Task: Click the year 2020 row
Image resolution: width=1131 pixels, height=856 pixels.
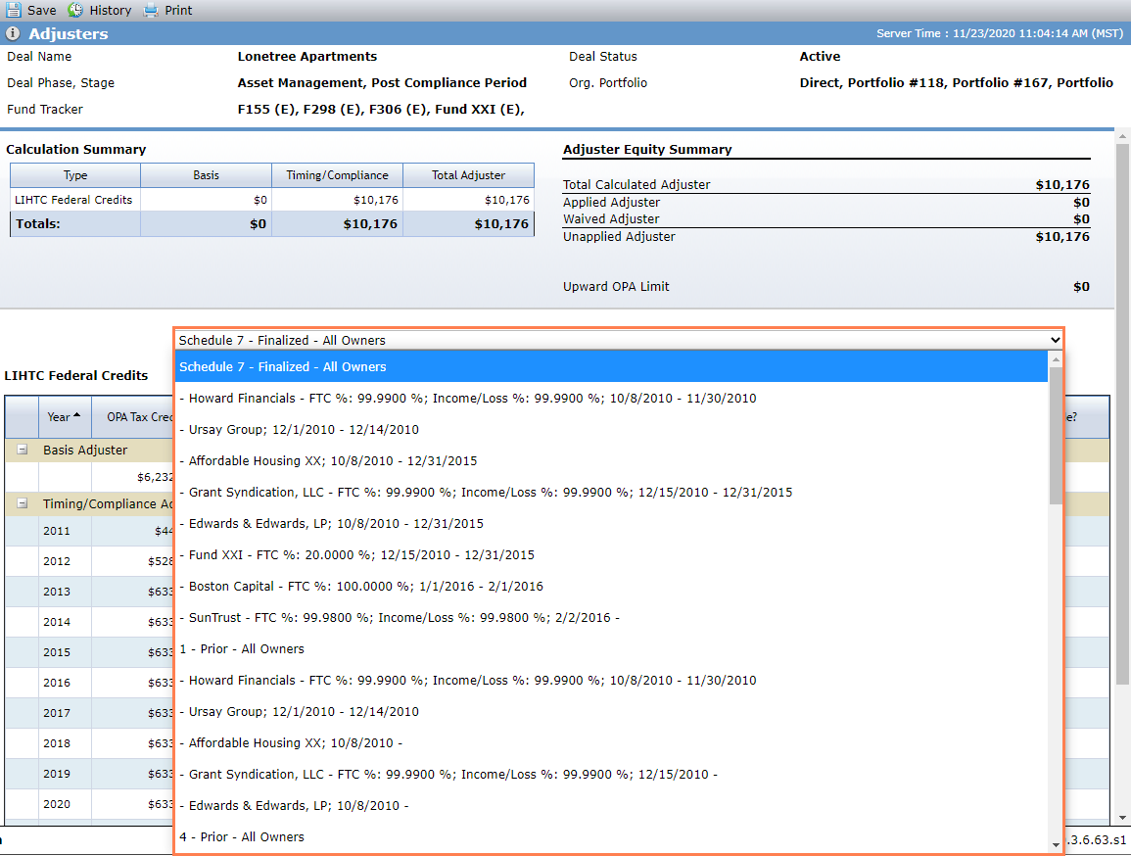Action: pos(89,804)
